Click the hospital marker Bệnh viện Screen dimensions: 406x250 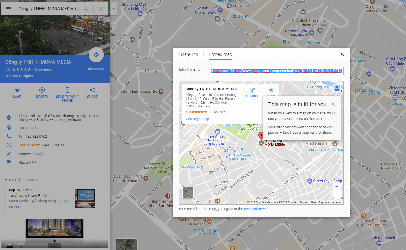[x=168, y=196]
